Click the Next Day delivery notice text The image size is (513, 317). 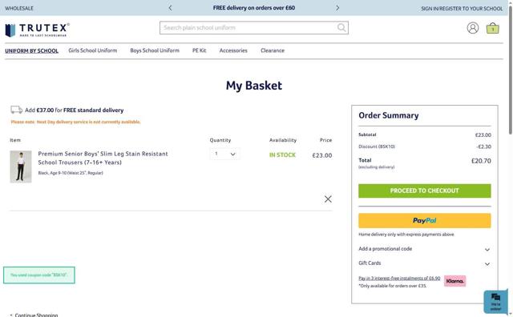pos(75,122)
